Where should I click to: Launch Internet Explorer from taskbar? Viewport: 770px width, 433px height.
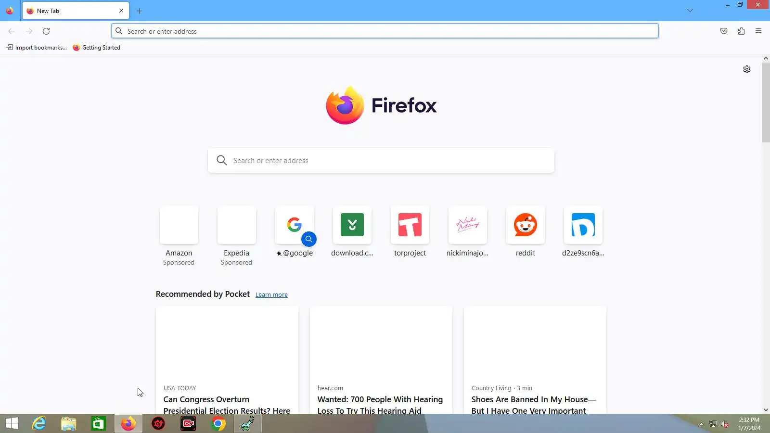[x=39, y=423]
